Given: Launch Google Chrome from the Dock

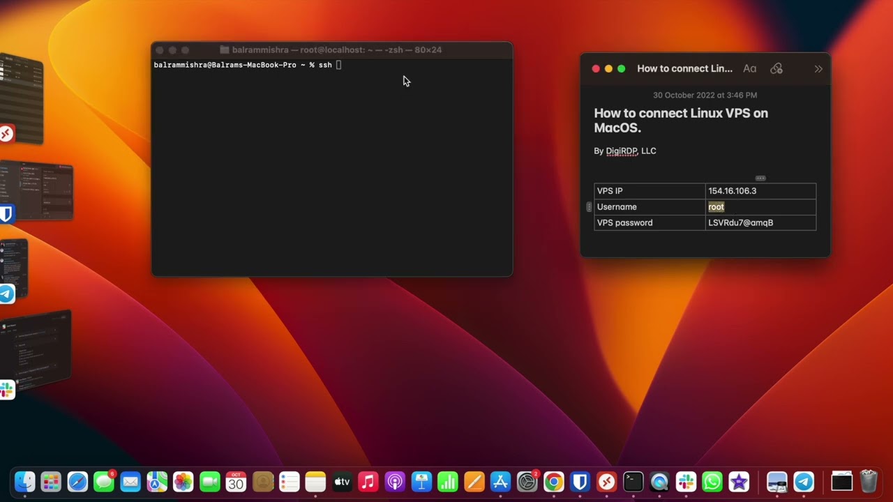Looking at the screenshot, I should [x=554, y=482].
